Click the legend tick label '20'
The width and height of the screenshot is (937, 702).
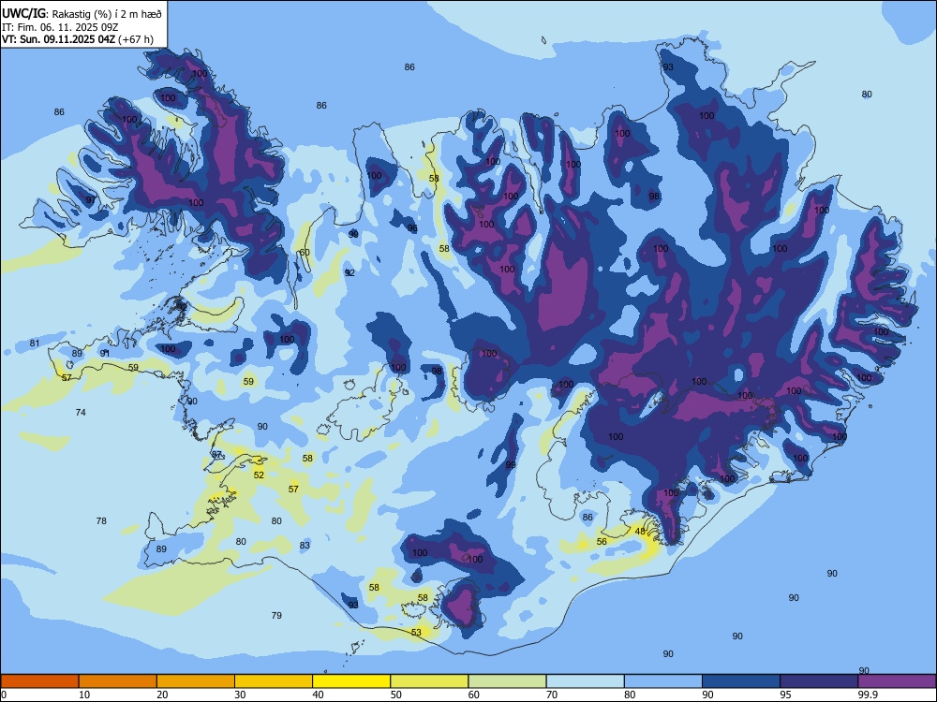(x=162, y=695)
